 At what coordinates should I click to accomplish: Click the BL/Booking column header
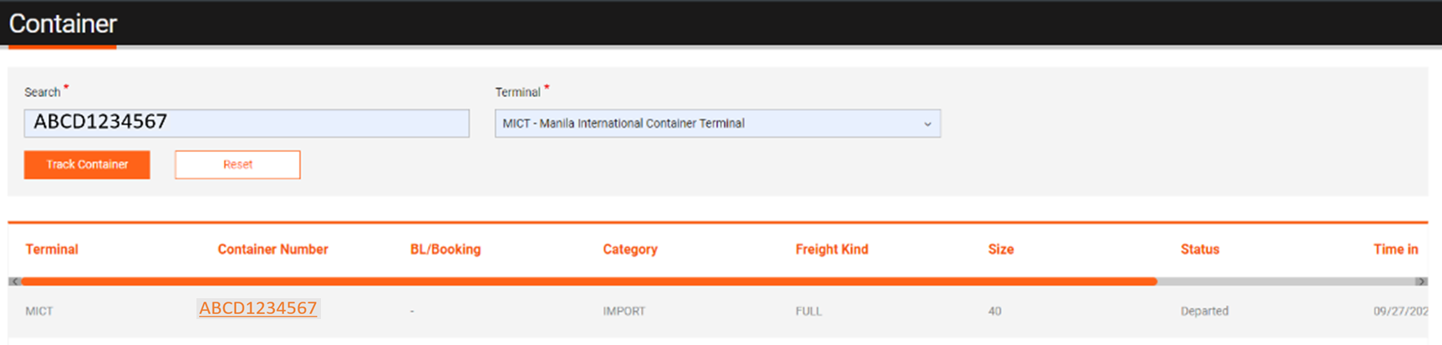[x=446, y=249]
